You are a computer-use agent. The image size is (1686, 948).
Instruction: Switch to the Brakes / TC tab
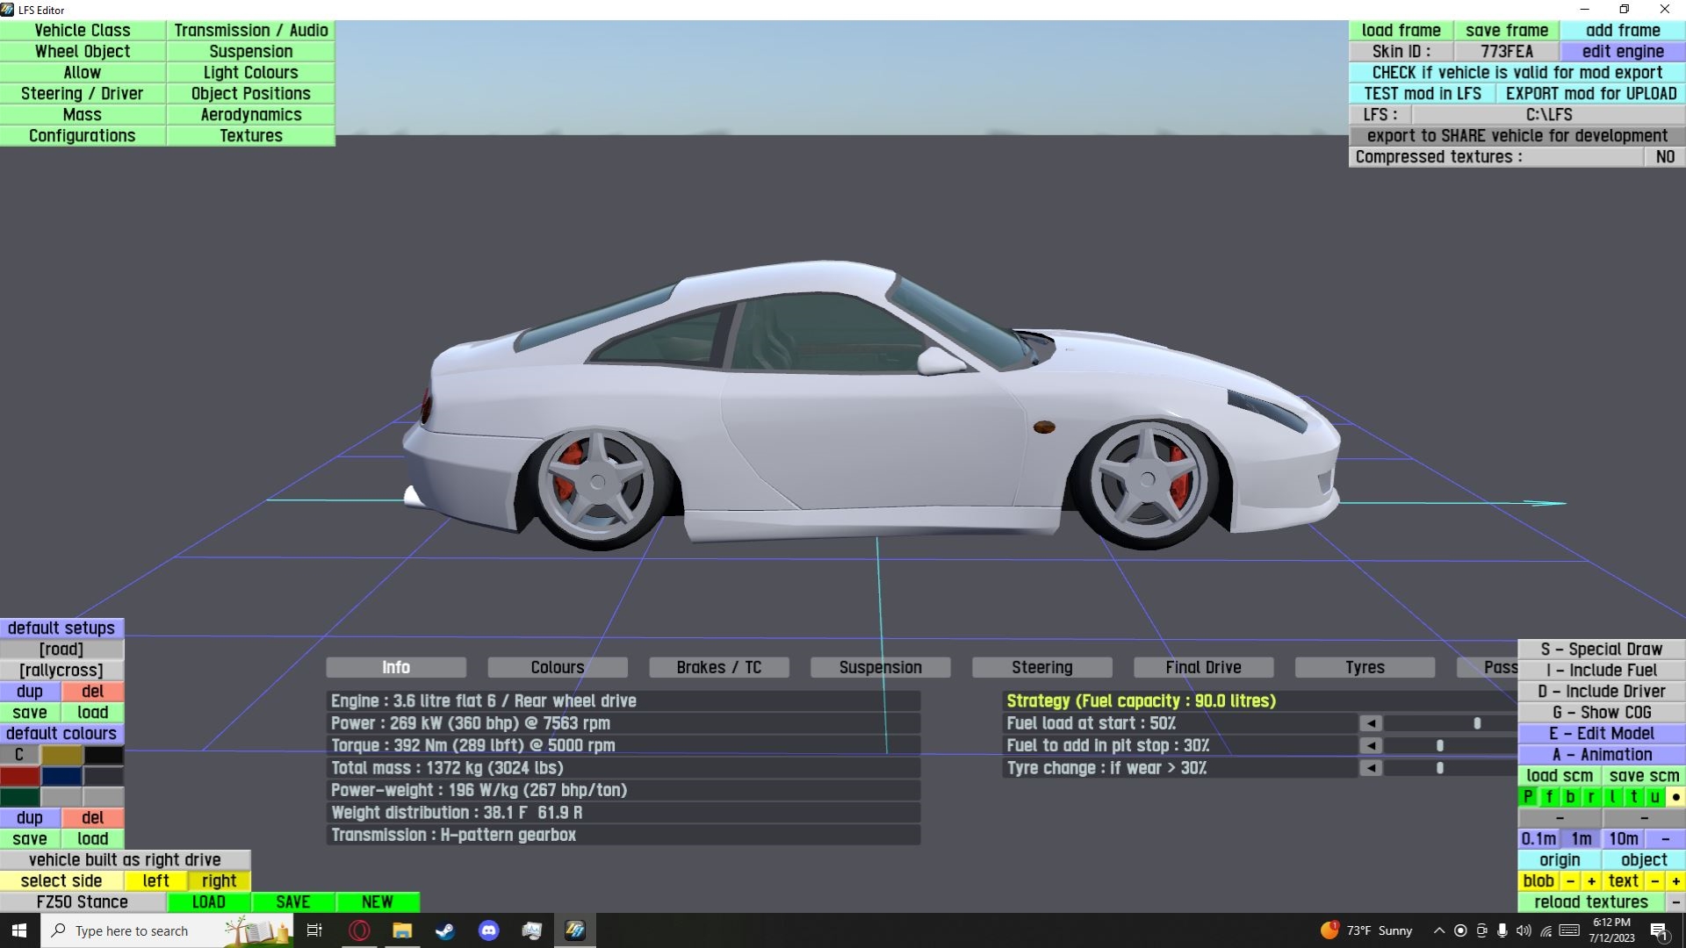pyautogui.click(x=718, y=668)
